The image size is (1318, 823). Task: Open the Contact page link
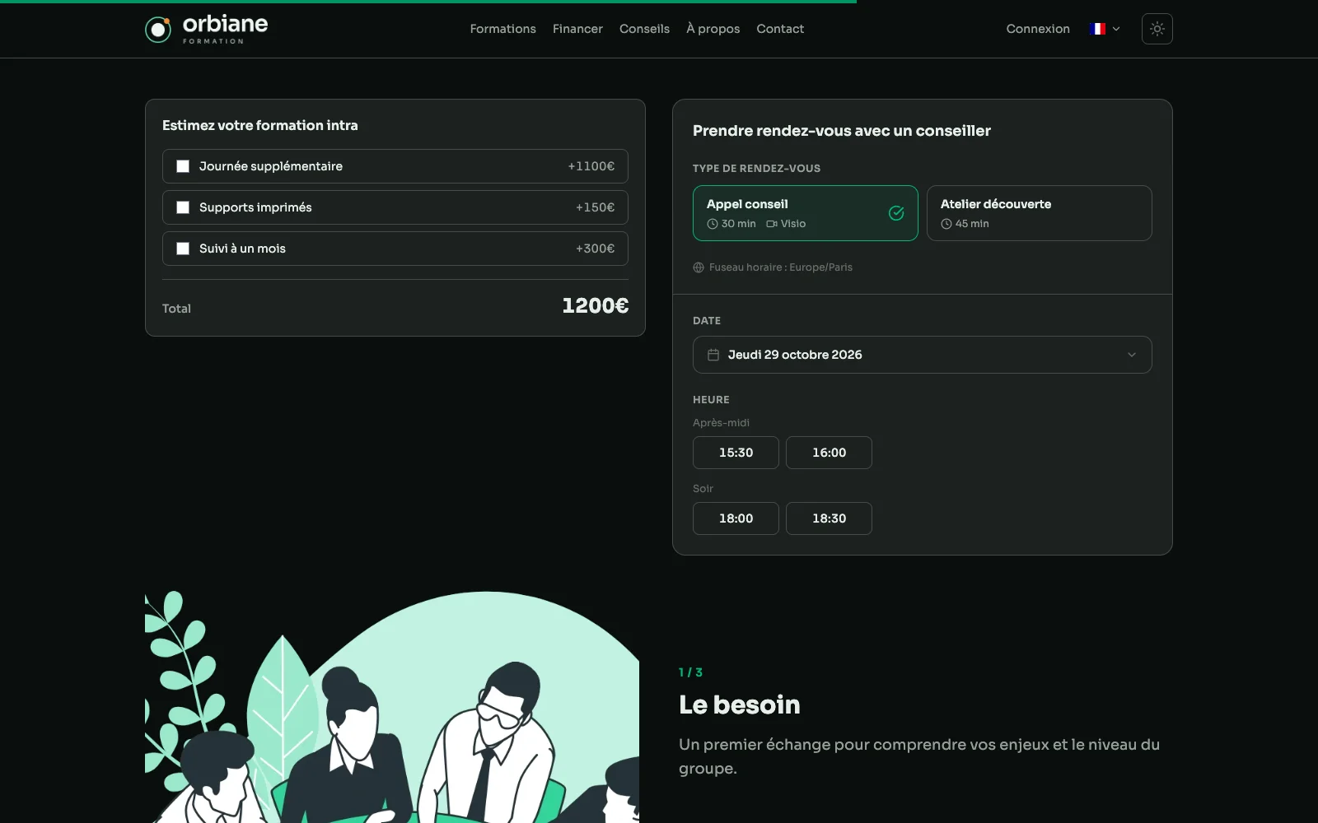pos(780,29)
